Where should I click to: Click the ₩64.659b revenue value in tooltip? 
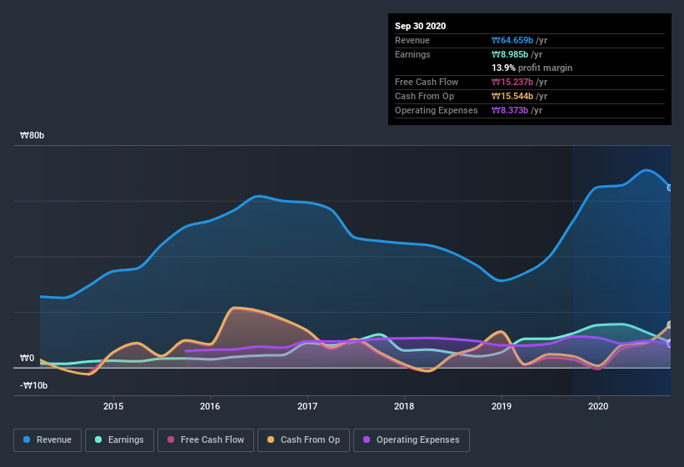point(520,40)
